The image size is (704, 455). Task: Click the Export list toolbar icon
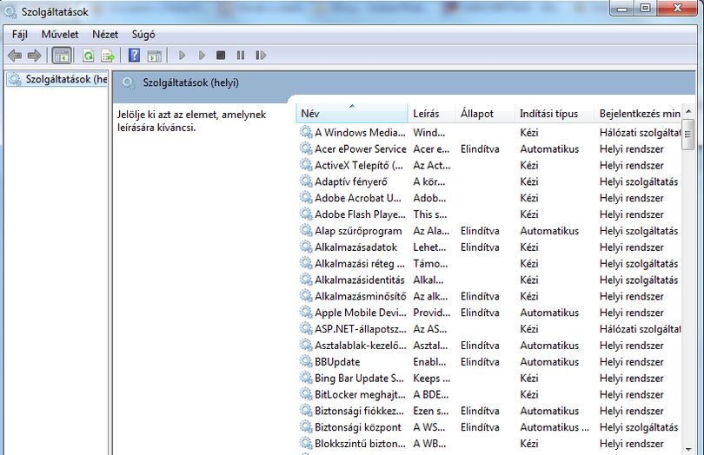pyautogui.click(x=108, y=56)
